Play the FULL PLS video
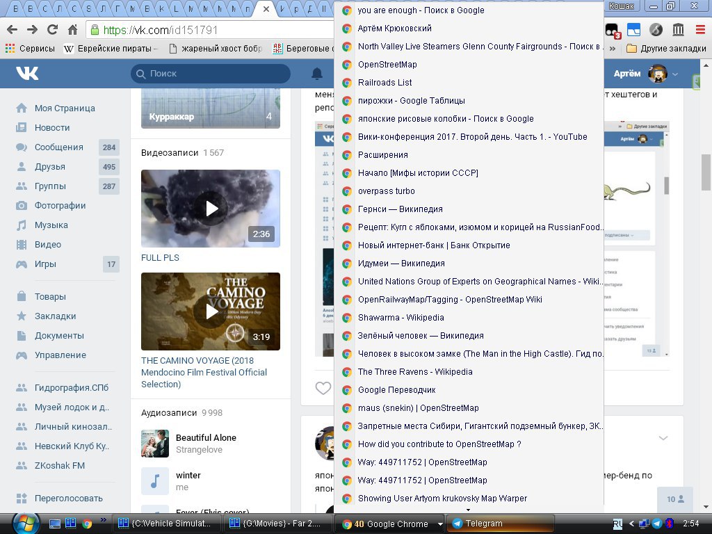This screenshot has width=712, height=534. (x=211, y=209)
